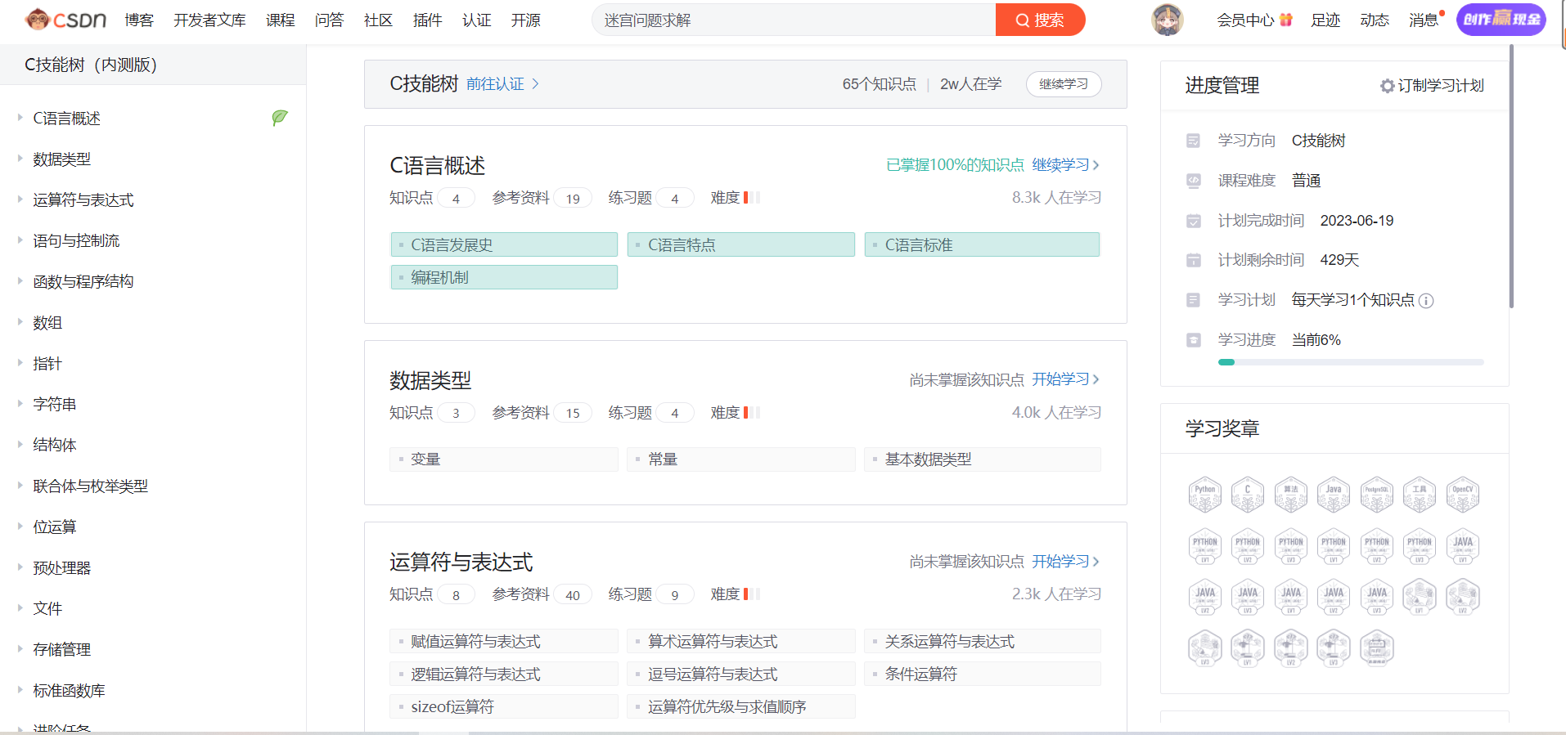Click the difficulty indicator in C语言概述 card

coord(751,197)
